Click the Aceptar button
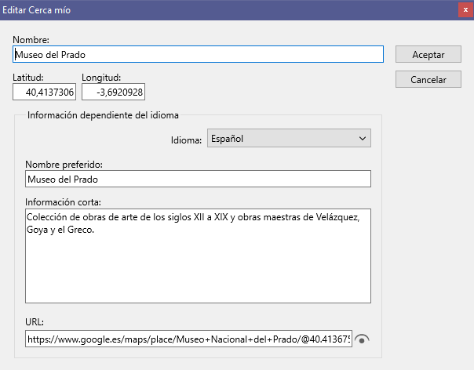This screenshot has width=474, height=370. point(428,54)
